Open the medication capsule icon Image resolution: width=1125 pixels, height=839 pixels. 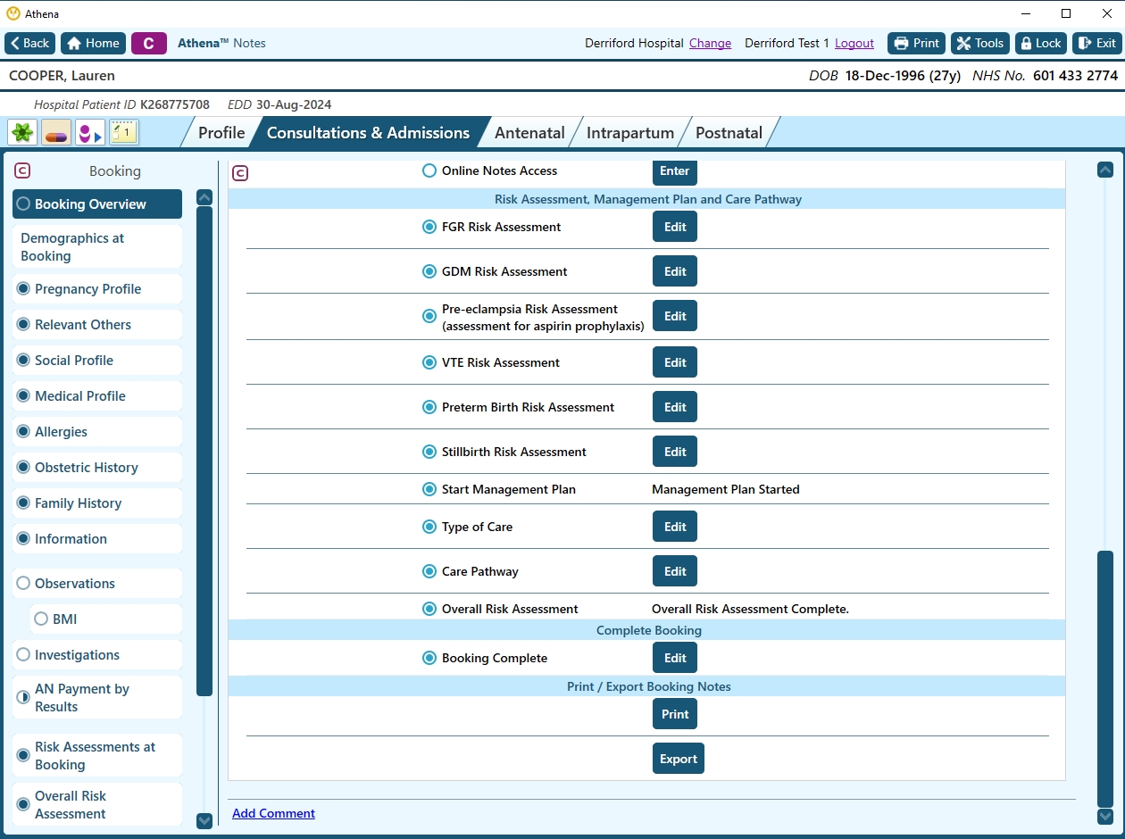(x=56, y=133)
